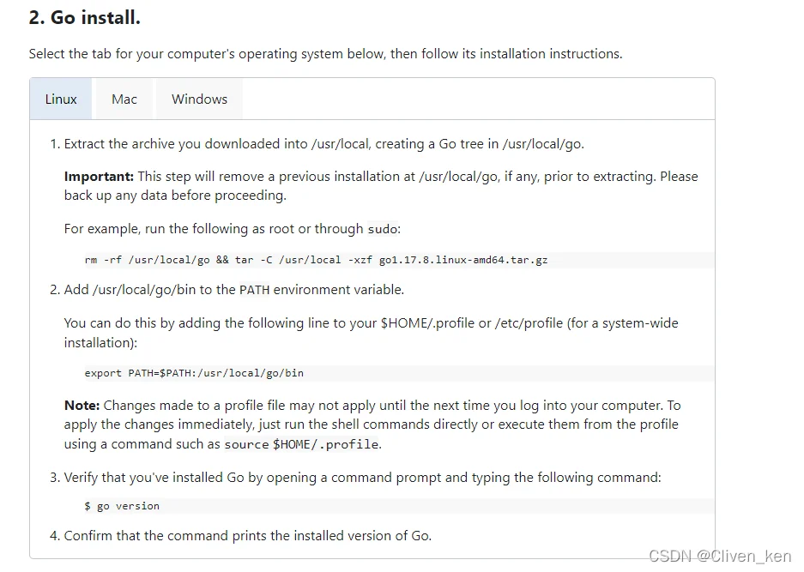The image size is (804, 572).
Task: Switch to the Mac tab
Action: tap(124, 99)
